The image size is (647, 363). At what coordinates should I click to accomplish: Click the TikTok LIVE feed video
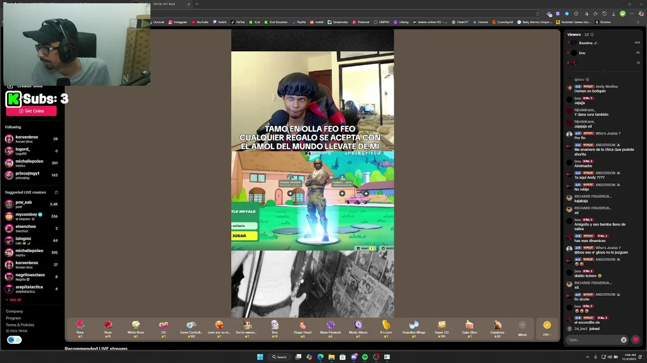pos(312,173)
